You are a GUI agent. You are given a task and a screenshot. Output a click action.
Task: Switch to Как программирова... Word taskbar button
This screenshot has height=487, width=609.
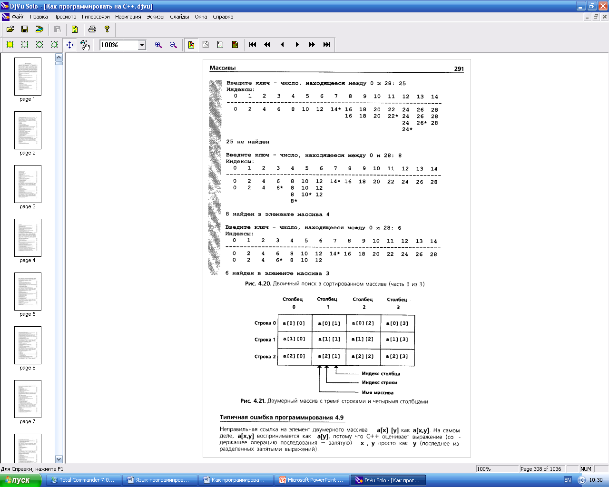click(236, 480)
